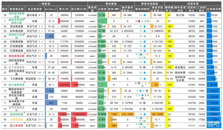Click the blue water droplet in row 30

pos(144,15)
